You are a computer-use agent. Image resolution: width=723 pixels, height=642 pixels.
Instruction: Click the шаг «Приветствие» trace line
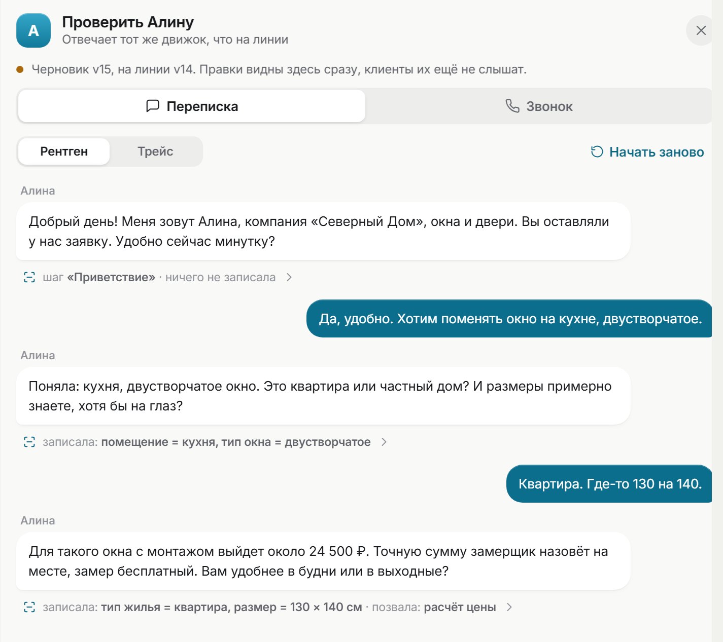coord(159,277)
